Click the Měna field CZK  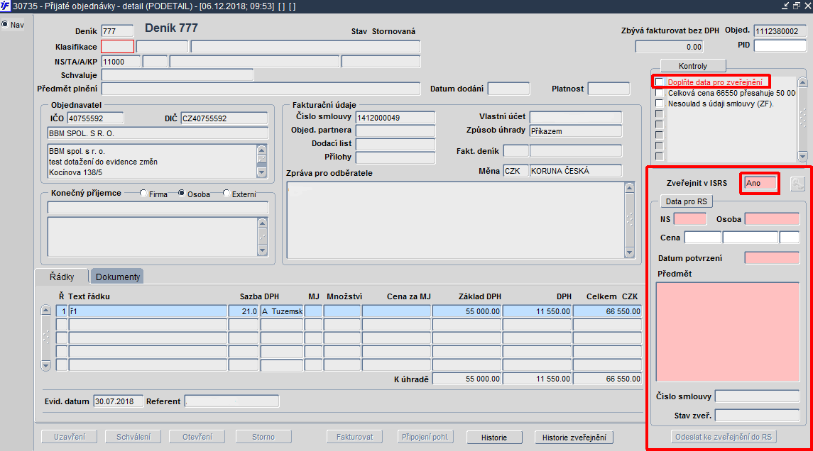click(516, 171)
